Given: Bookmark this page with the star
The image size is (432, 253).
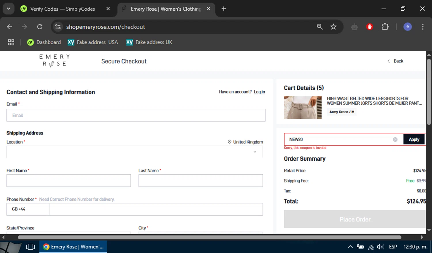Looking at the screenshot, I should pos(334,27).
